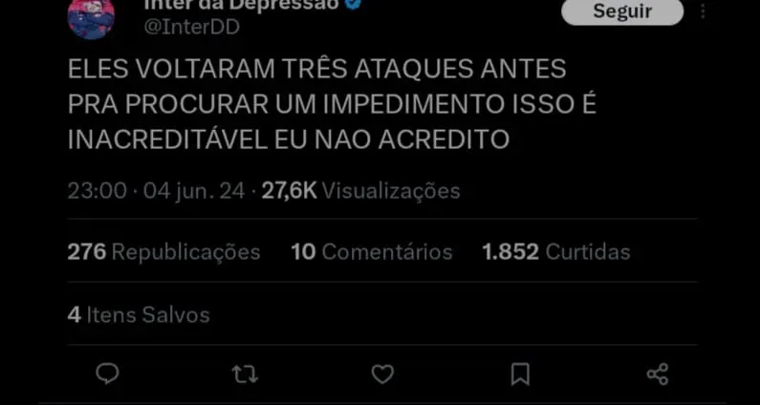Open the Inter da Depressão profile avatar
Image resolution: width=760 pixels, height=405 pixels.
point(91,17)
